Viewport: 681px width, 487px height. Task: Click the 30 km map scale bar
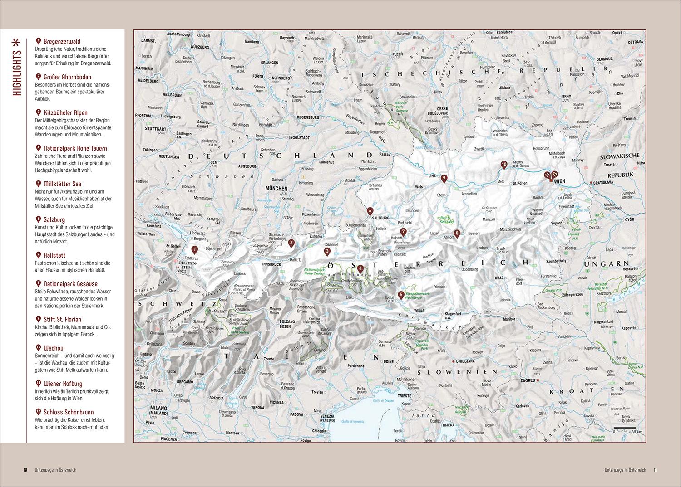click(x=627, y=428)
